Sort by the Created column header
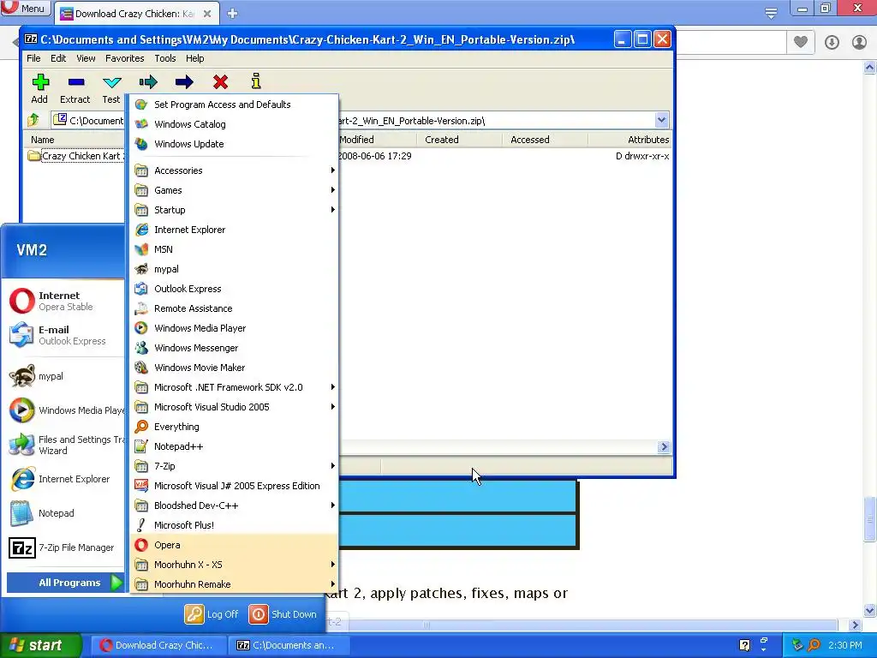The height and width of the screenshot is (658, 877). (459, 140)
